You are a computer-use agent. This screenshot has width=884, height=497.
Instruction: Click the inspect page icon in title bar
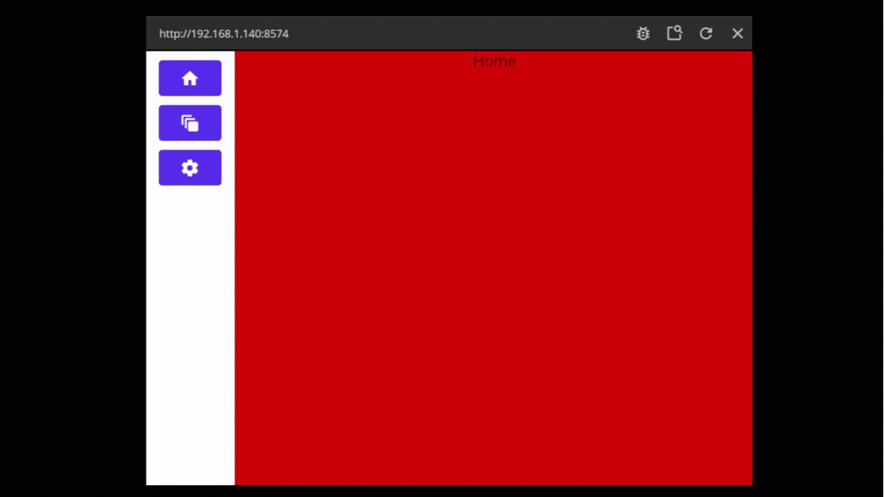[674, 33]
